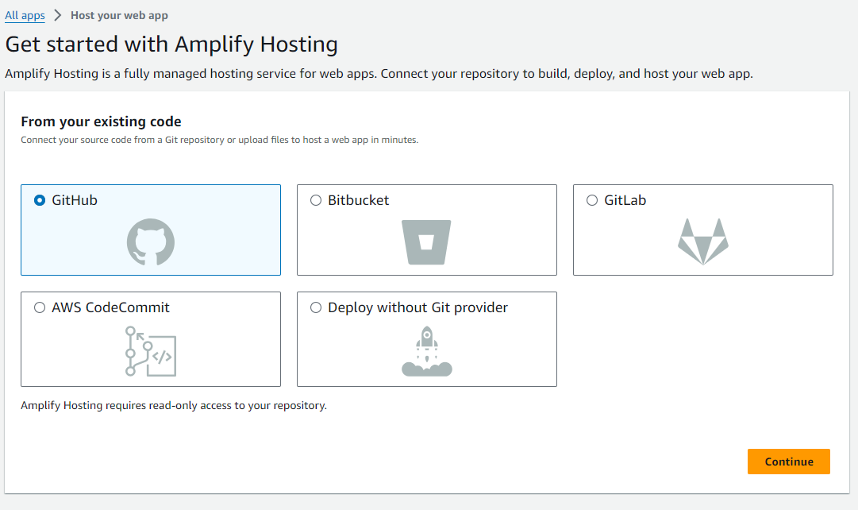Image resolution: width=858 pixels, height=510 pixels.
Task: Select the GitHub radio button
Action: (x=40, y=200)
